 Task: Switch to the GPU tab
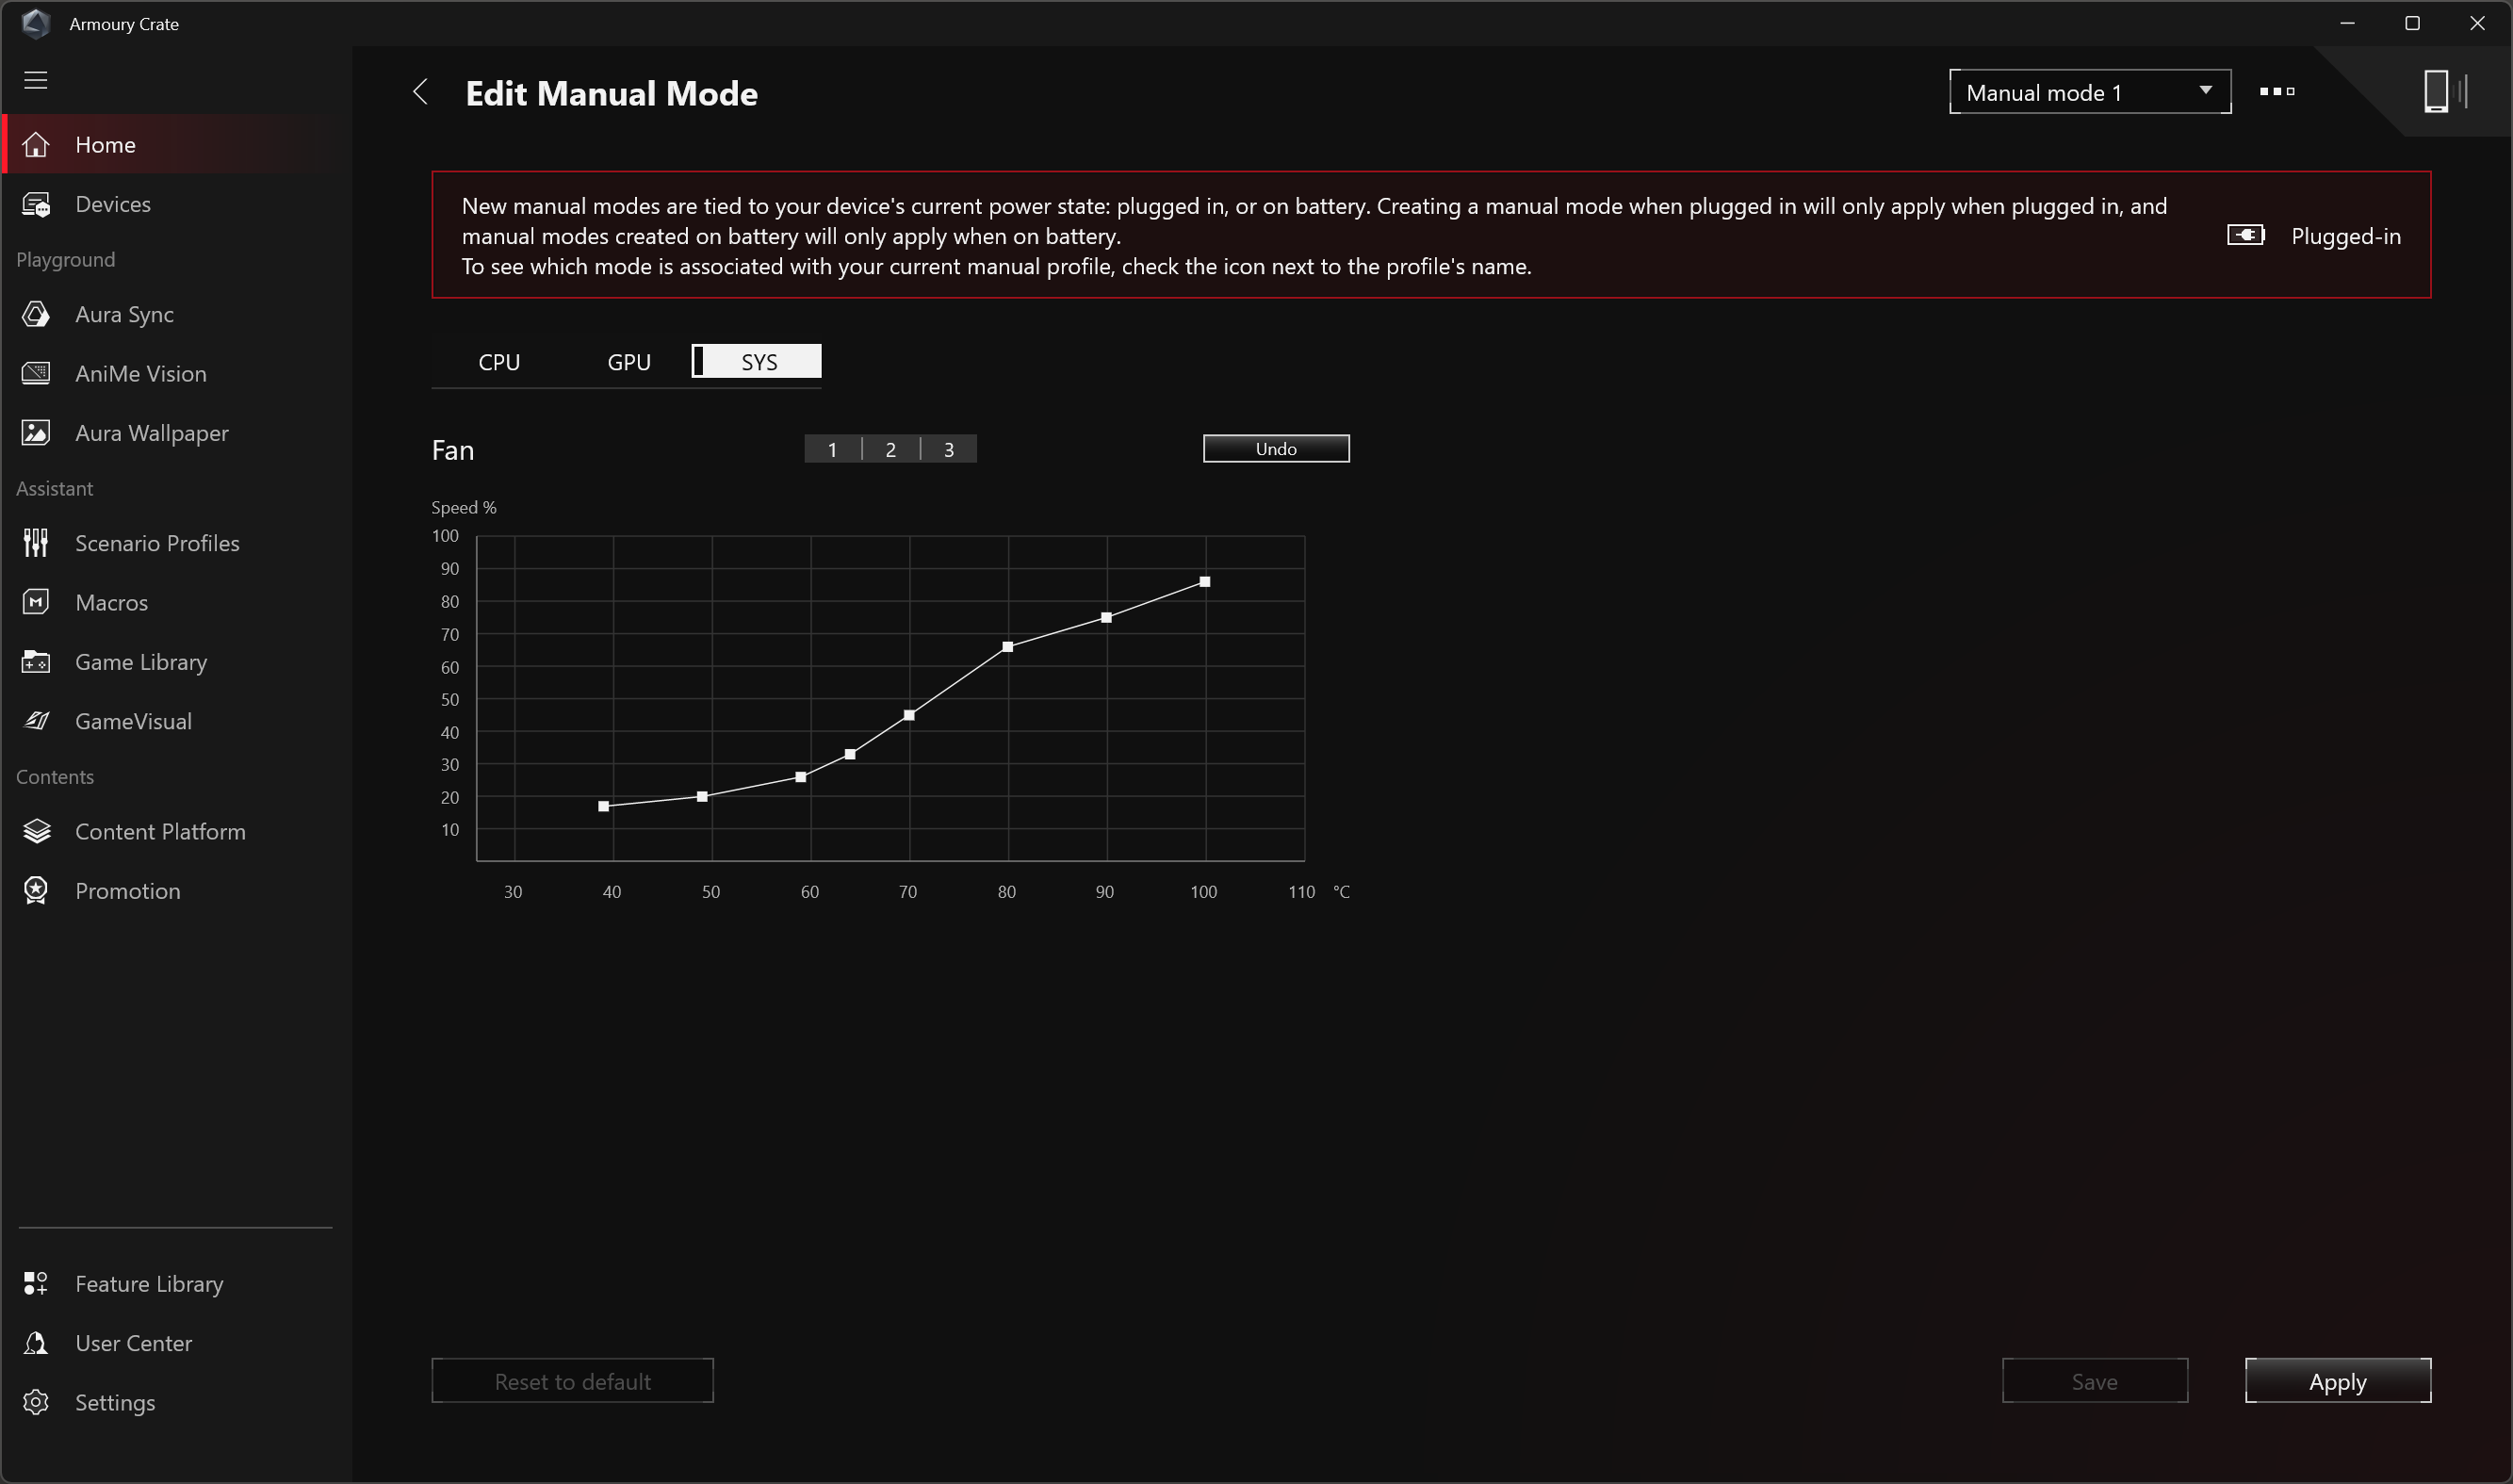[629, 362]
